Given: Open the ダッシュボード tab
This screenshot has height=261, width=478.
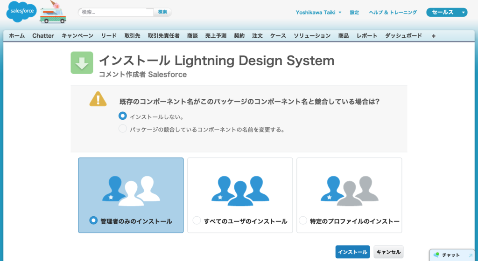Looking at the screenshot, I should [404, 36].
